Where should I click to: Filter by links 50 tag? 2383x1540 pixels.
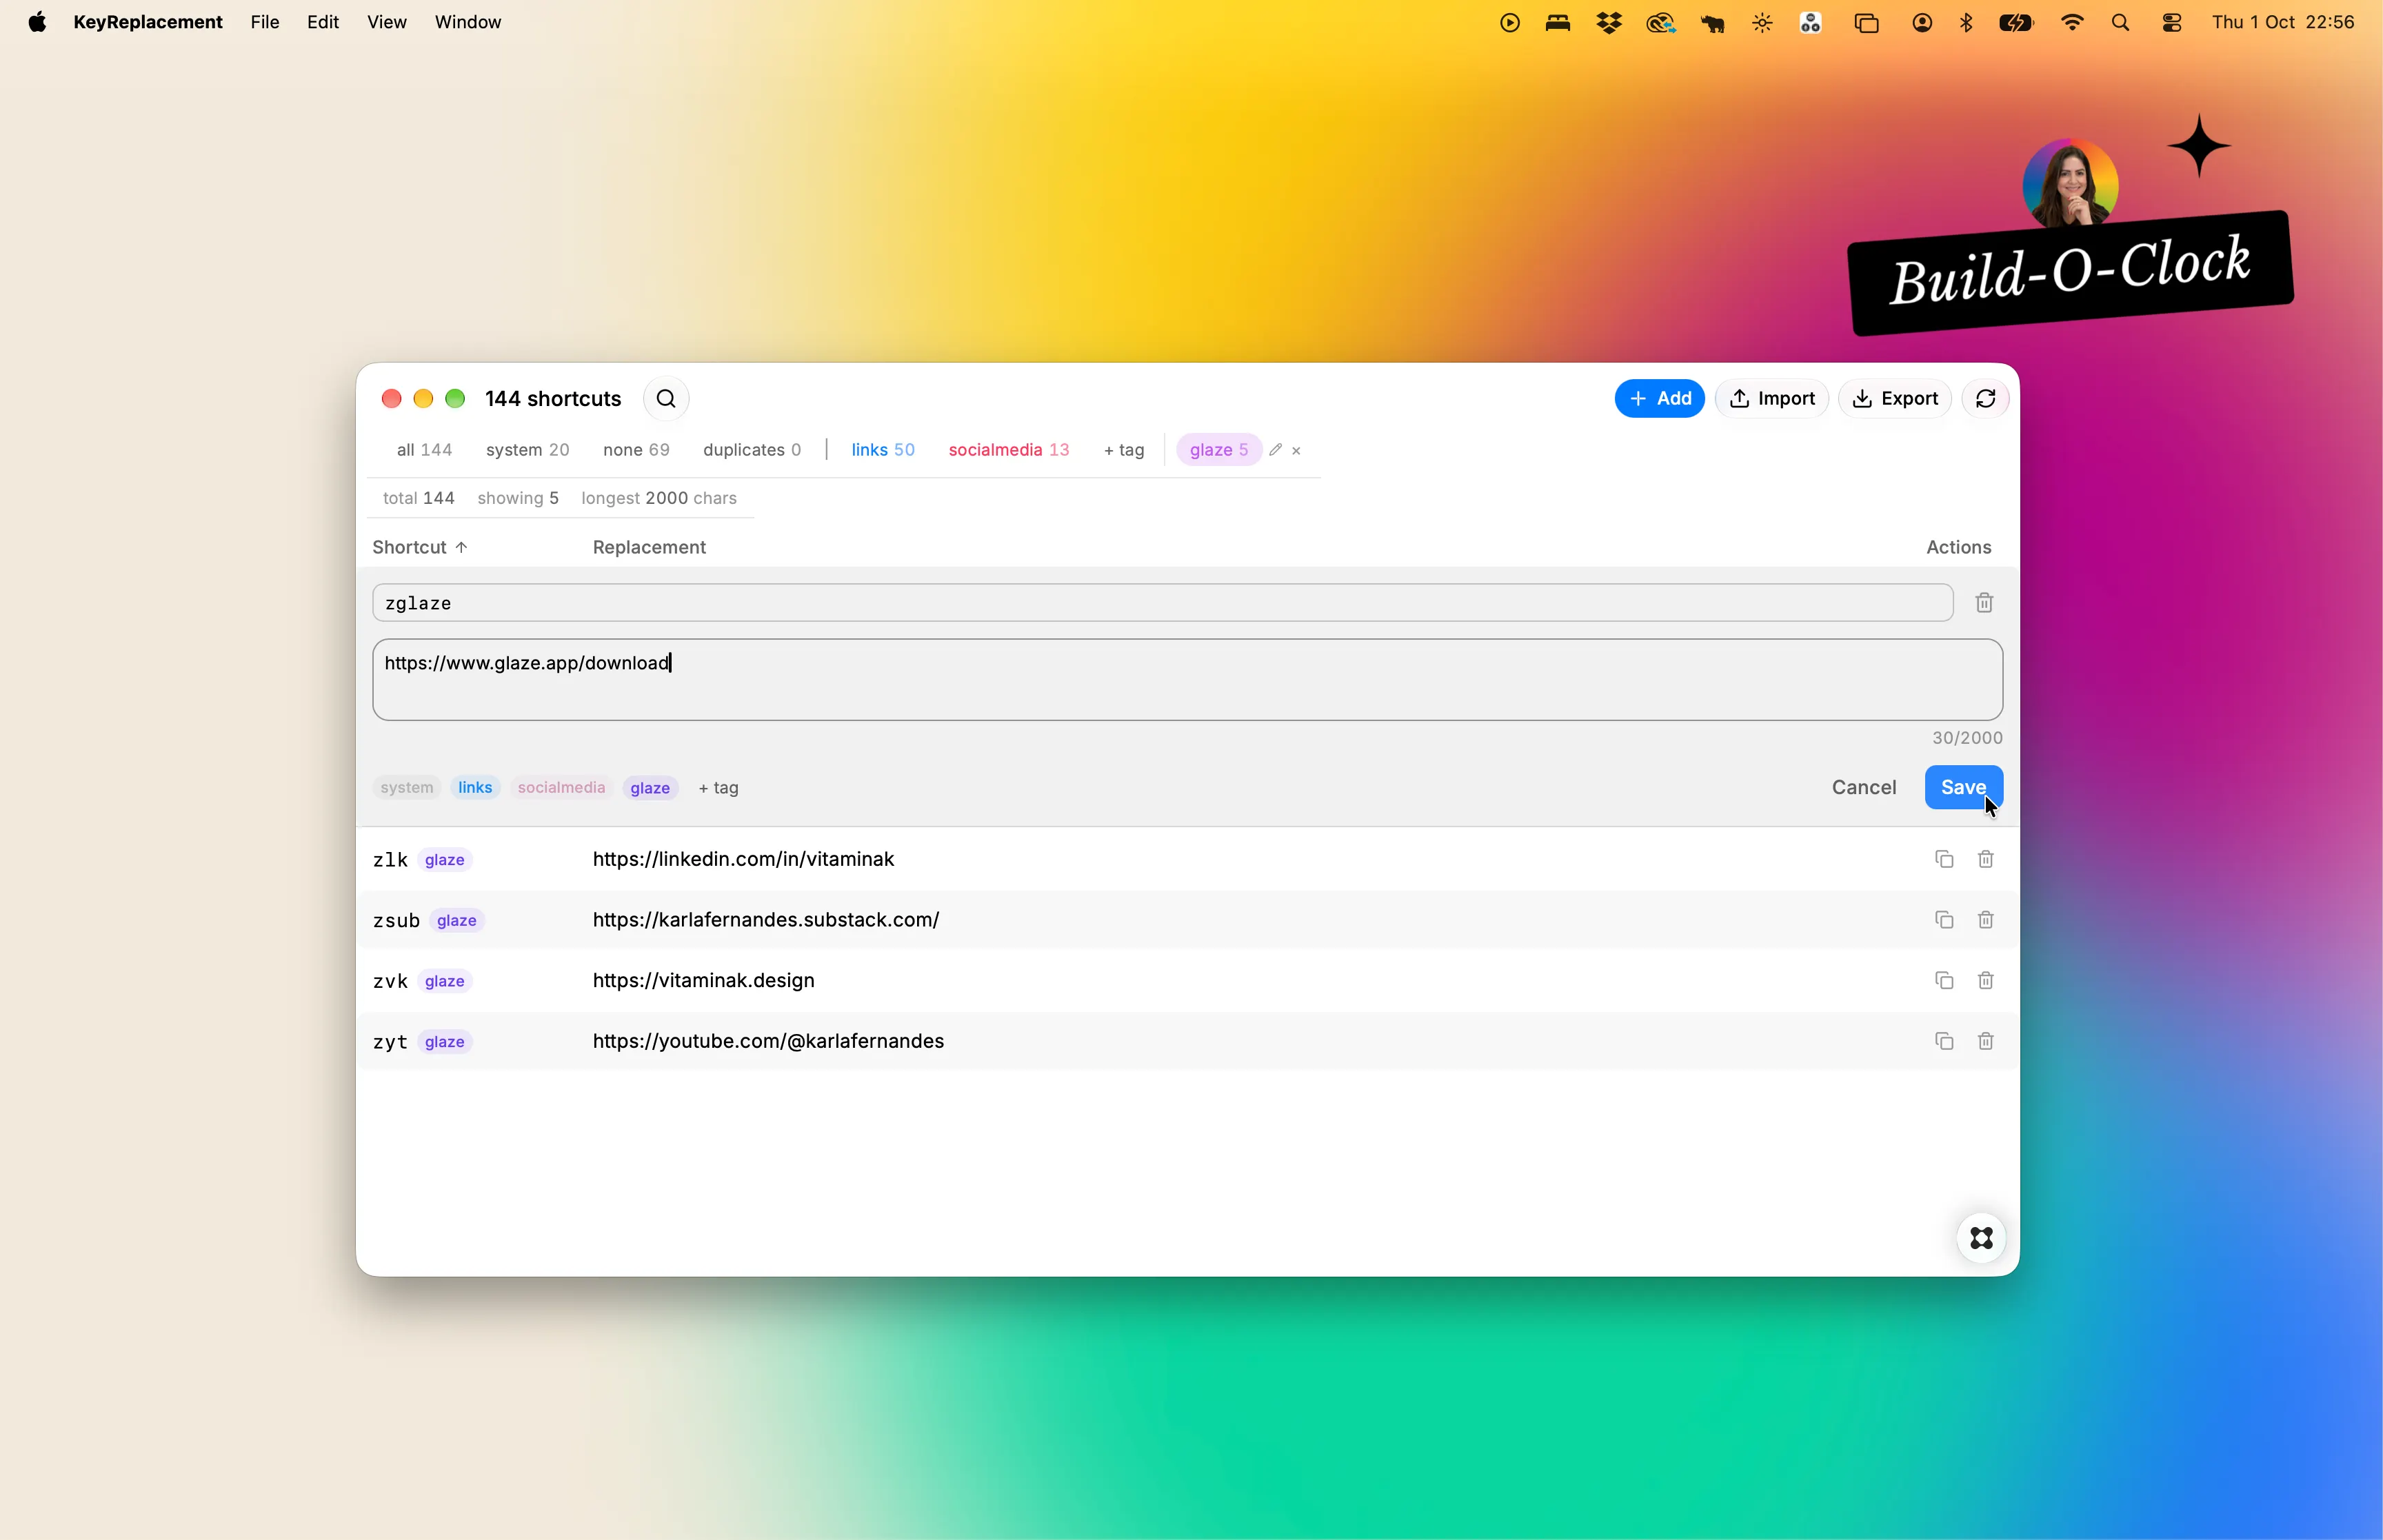pyautogui.click(x=883, y=450)
